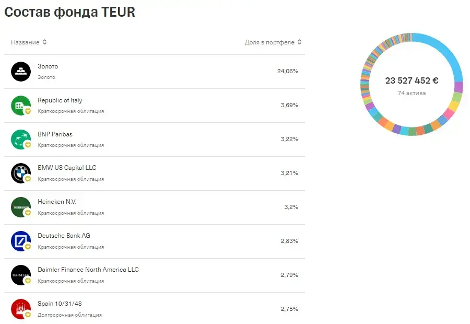Click the gold bars Золото icon
Image resolution: width=470 pixels, height=324 pixels.
tap(21, 72)
